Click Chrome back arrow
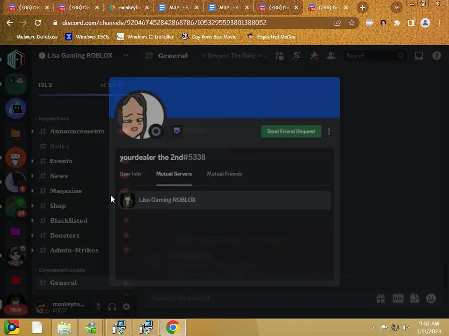Screen dimensions: 449x336 [10, 23]
